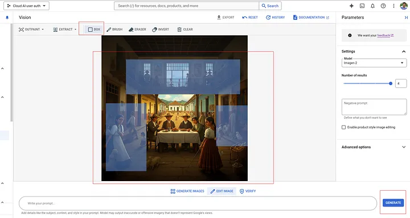Open the Cloud AI user auth project picker
The height and width of the screenshot is (218, 410).
click(x=26, y=6)
